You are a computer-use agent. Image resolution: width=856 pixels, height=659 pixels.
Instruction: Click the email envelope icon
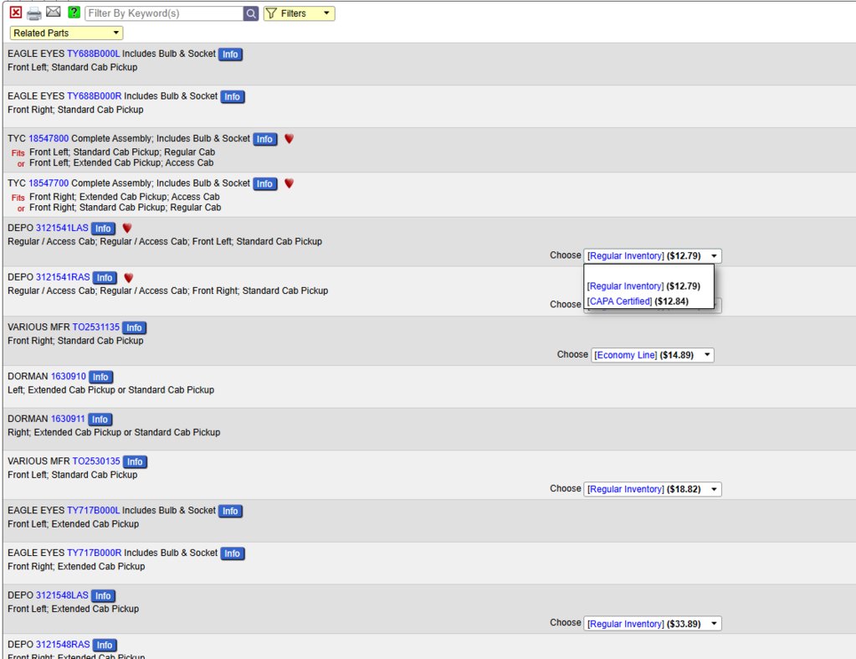pos(53,12)
